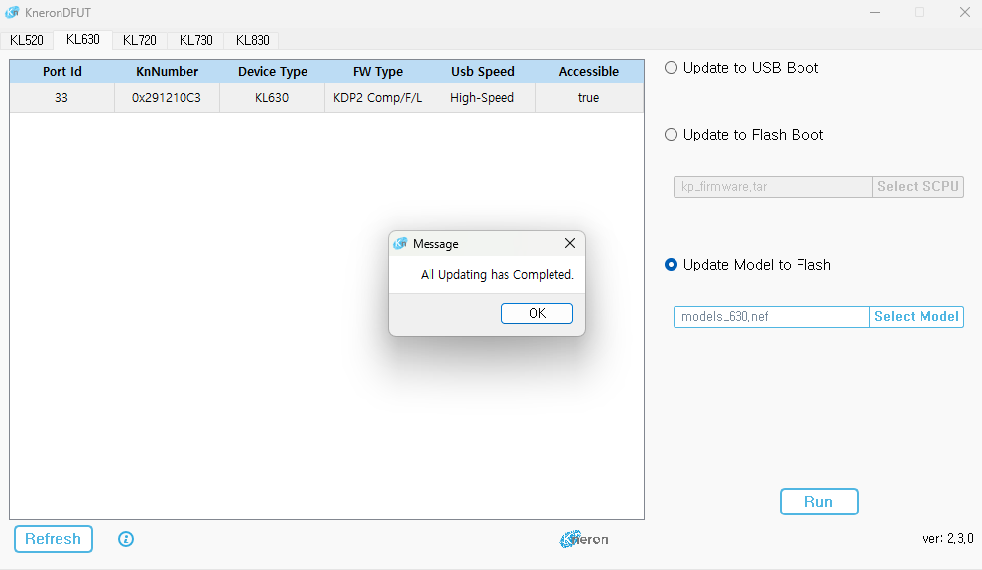The image size is (982, 570).
Task: Click the Run button
Action: point(819,502)
